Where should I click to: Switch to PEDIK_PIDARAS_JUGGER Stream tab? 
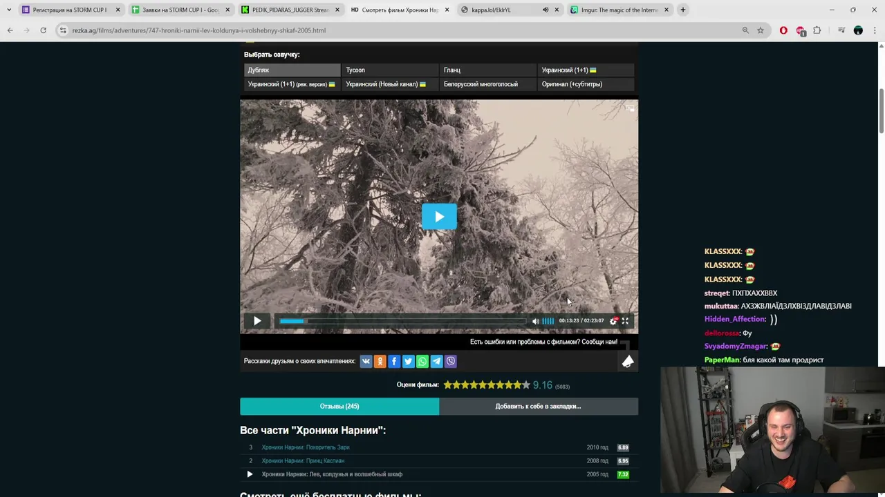click(x=290, y=10)
